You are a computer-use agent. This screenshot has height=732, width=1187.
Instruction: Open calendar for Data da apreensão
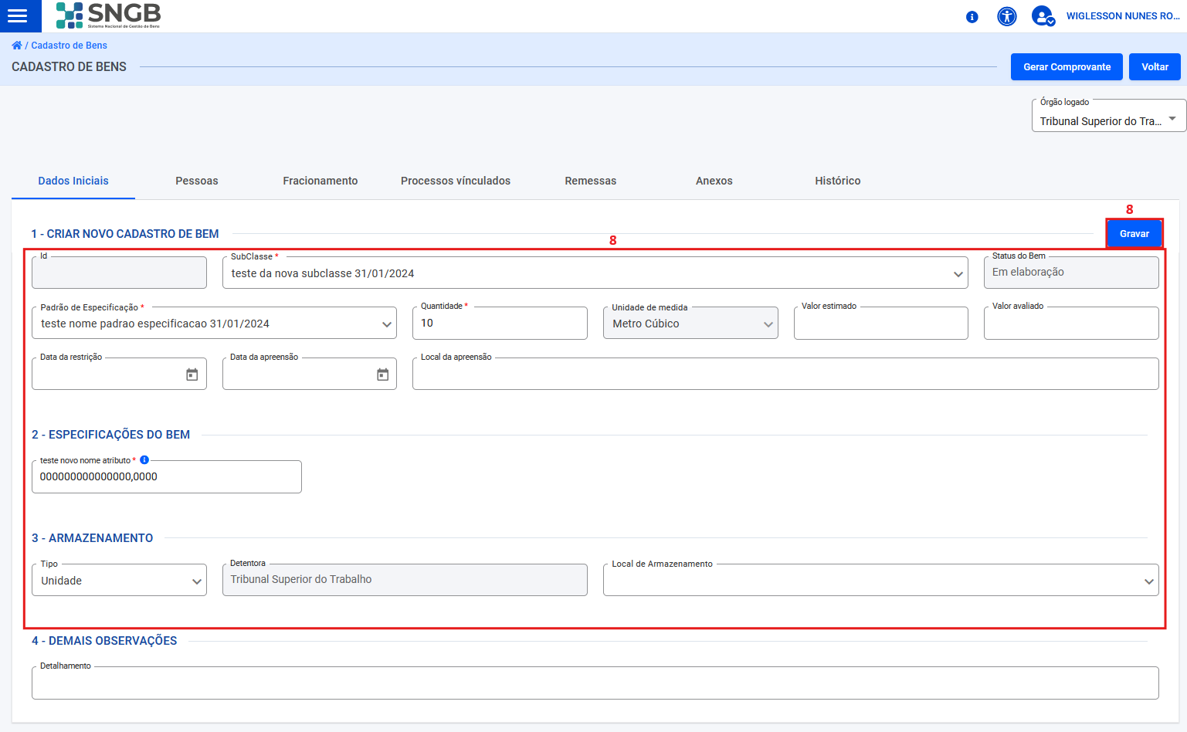383,374
